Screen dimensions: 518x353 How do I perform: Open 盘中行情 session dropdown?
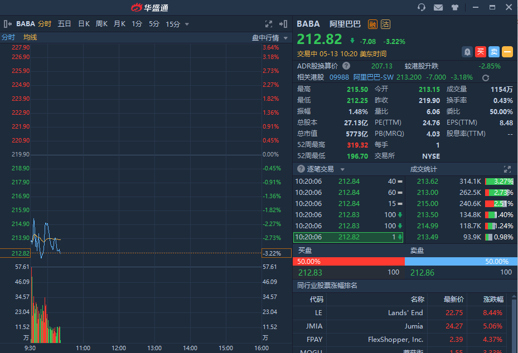pyautogui.click(x=285, y=38)
